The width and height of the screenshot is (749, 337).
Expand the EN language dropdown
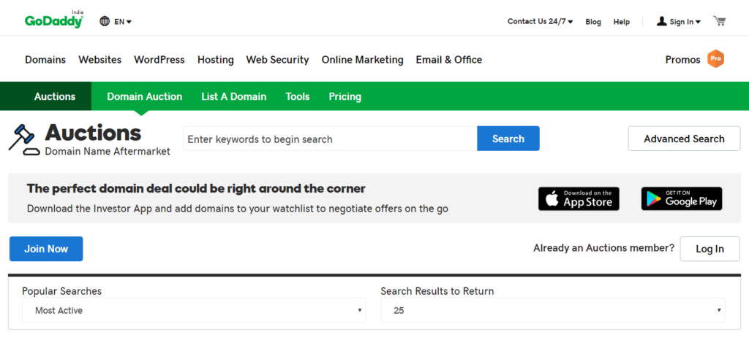click(x=123, y=21)
